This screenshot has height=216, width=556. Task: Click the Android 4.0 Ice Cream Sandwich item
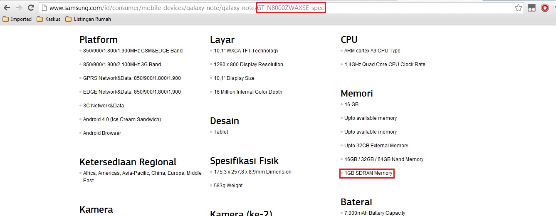122,119
